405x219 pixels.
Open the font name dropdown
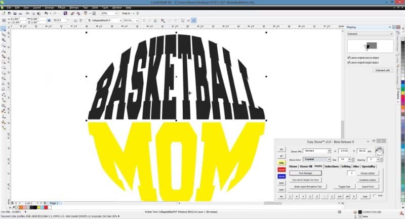120,20
